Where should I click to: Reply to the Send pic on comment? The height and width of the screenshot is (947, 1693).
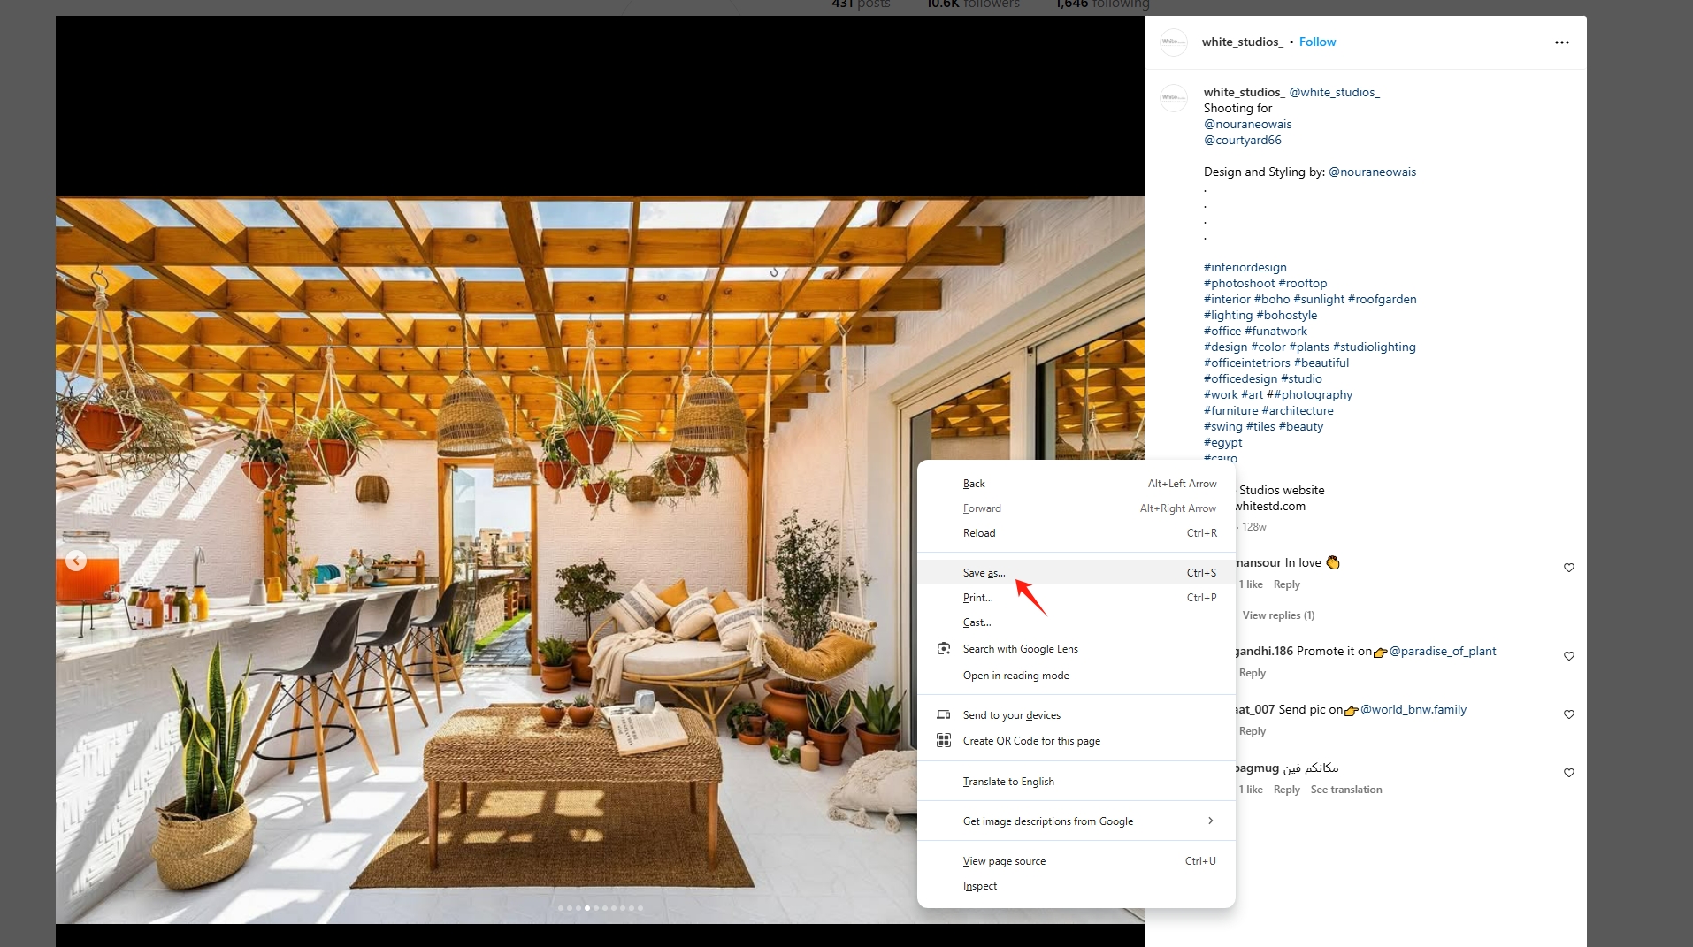click(x=1252, y=731)
